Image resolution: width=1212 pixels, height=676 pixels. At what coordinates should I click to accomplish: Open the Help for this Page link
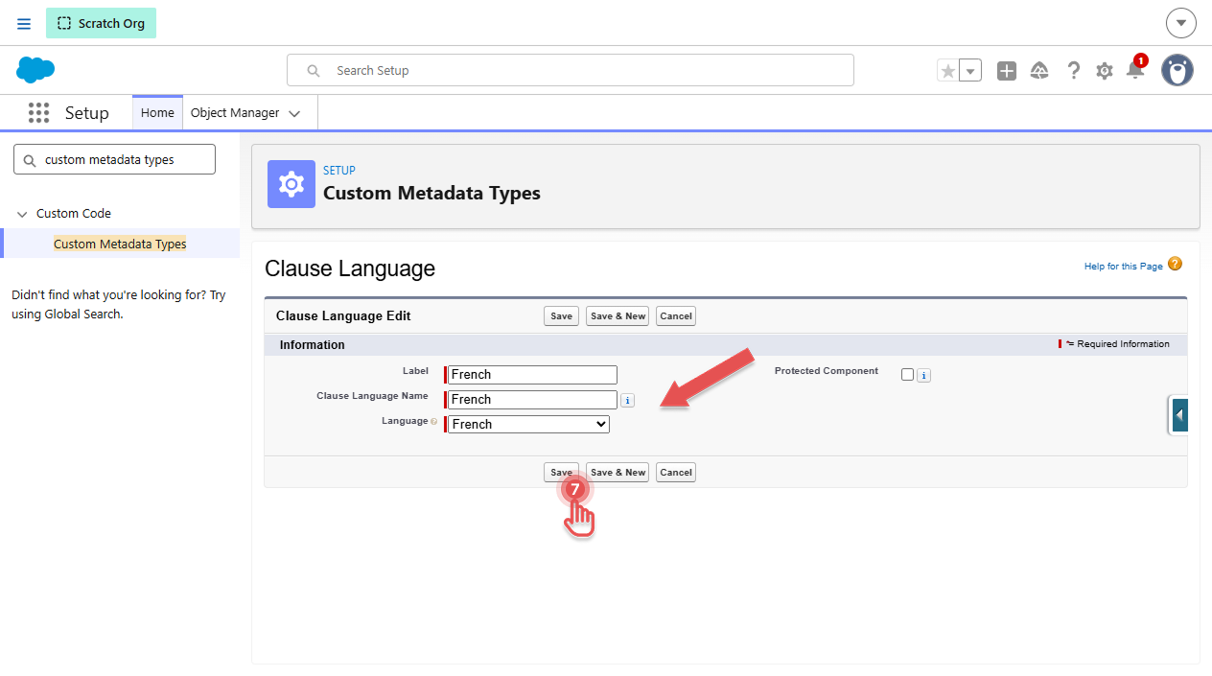[1123, 267]
